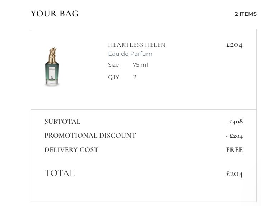Select the 75 ml size value
Screen dimensions: 261x206
click(140, 65)
